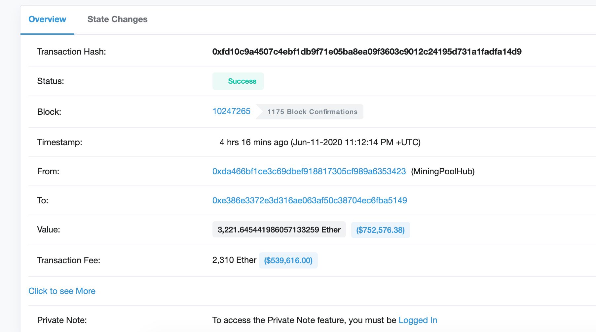
Task: Click the Transaction Hash field label
Action: coord(71,52)
